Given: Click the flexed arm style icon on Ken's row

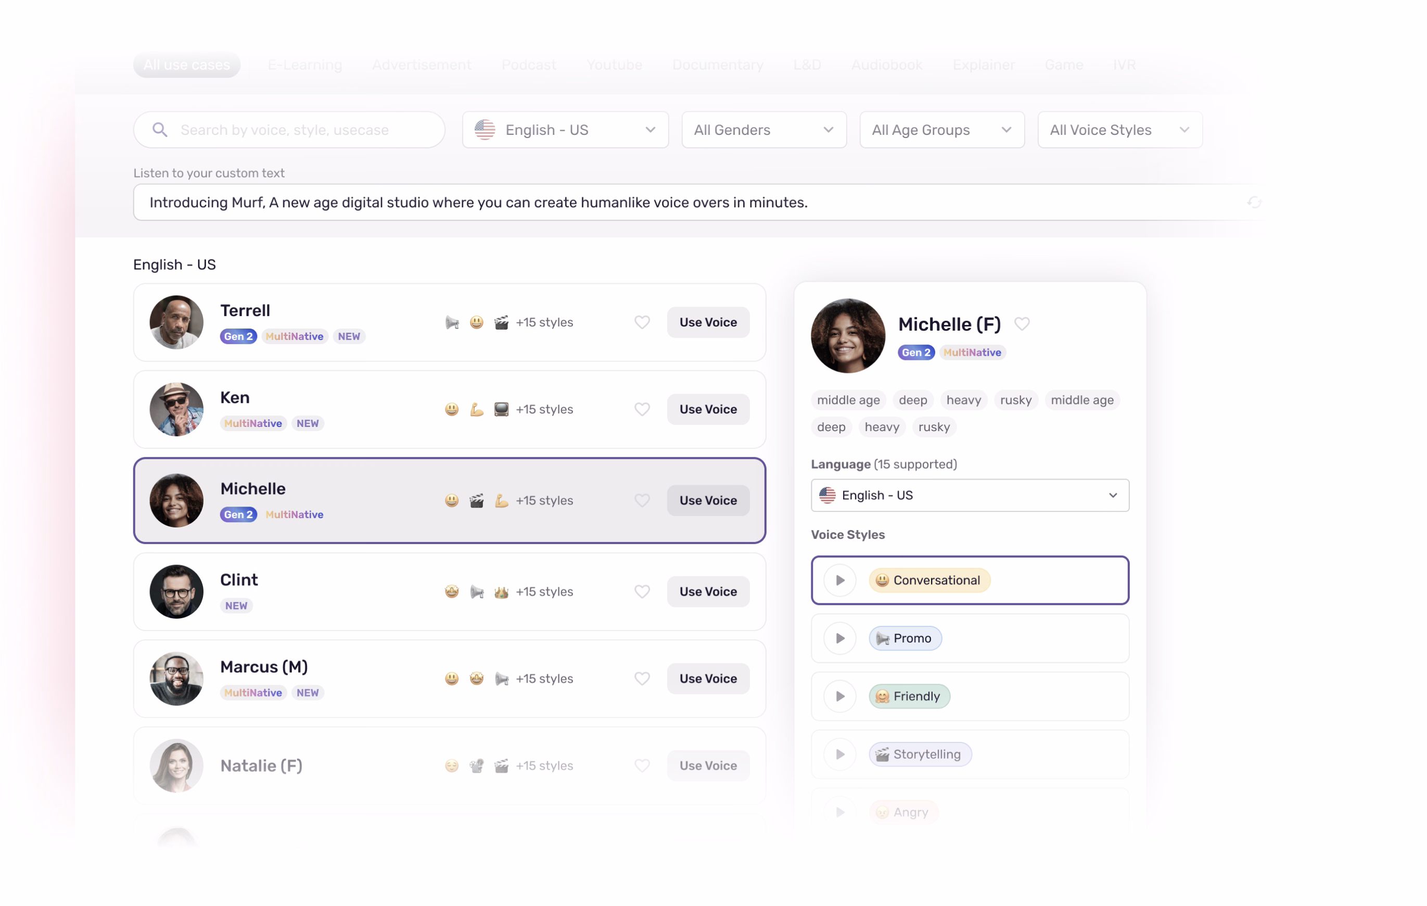Looking at the screenshot, I should [x=477, y=409].
